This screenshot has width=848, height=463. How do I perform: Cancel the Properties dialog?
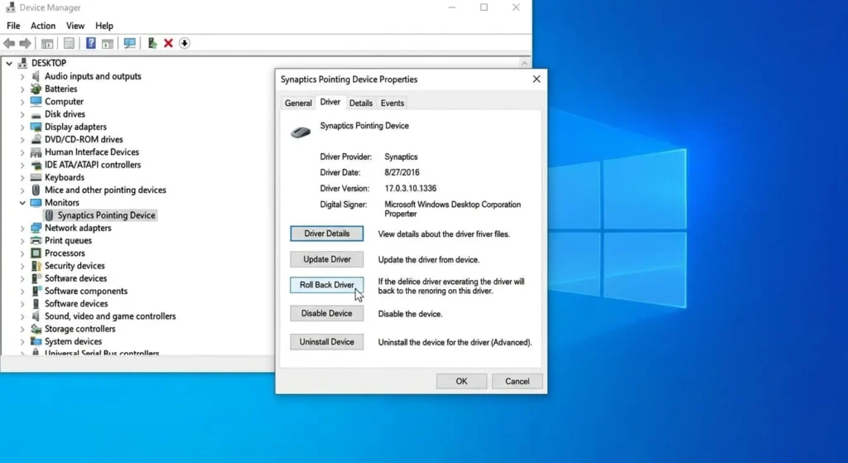point(517,381)
